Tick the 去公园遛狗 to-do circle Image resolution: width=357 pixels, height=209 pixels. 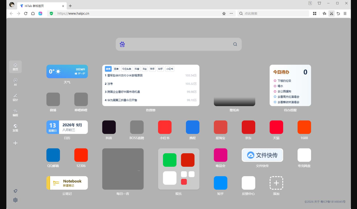tap(275, 91)
